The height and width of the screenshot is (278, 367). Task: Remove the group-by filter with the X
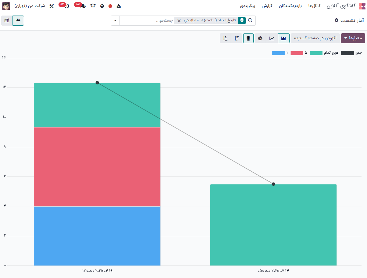[179, 21]
